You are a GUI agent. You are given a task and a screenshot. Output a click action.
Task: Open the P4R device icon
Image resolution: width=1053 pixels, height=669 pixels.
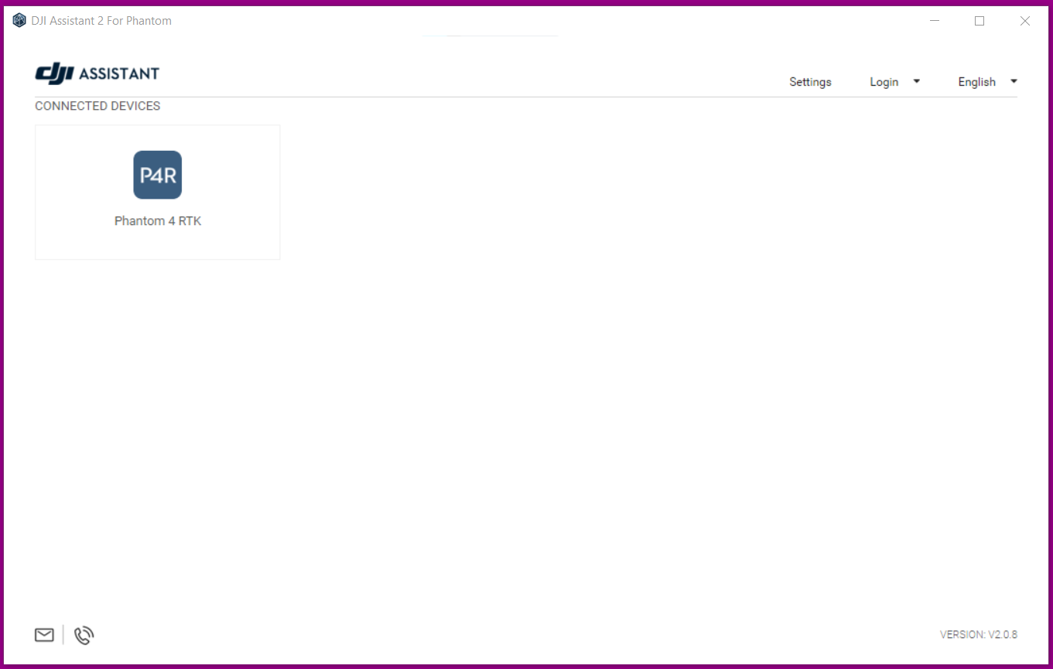pyautogui.click(x=157, y=175)
